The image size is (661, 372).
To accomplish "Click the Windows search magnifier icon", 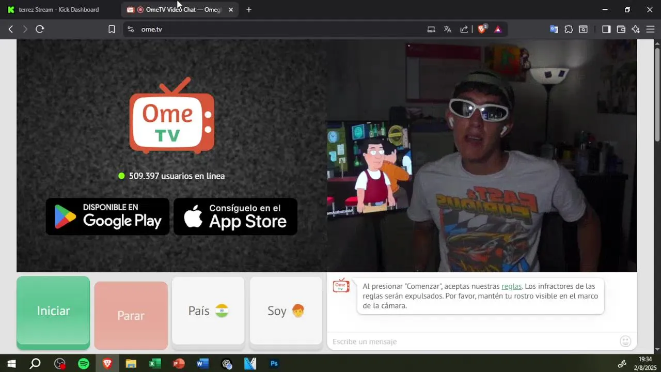I will pos(35,364).
